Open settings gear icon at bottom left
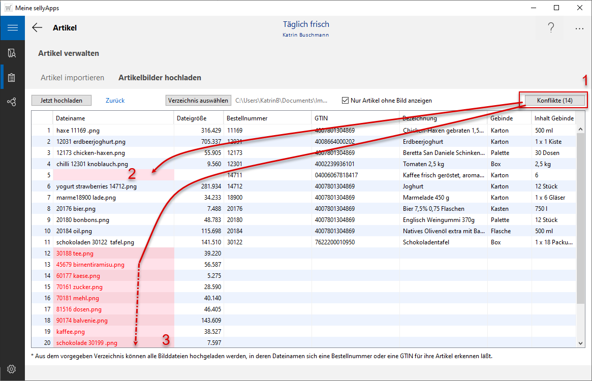 click(12, 369)
